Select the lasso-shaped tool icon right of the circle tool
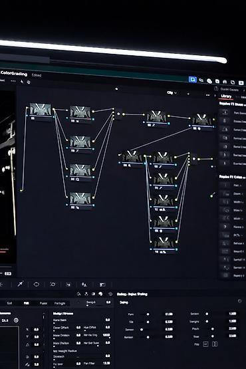 point(53,285)
